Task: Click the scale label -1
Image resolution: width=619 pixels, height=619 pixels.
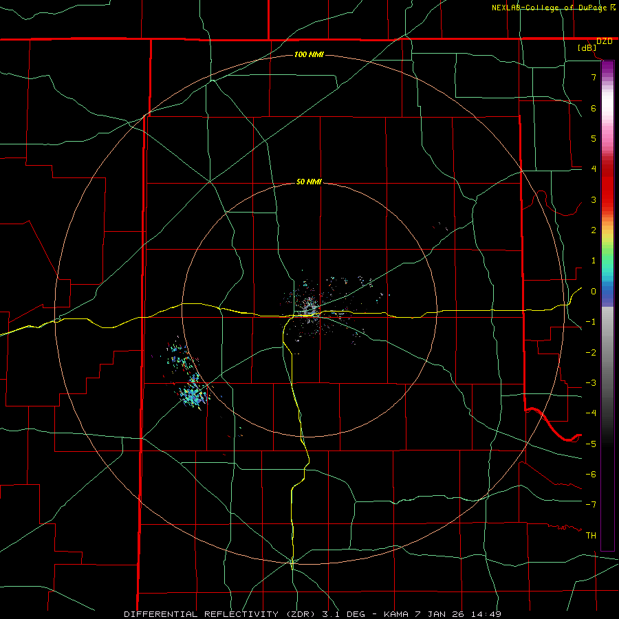Action: [591, 322]
